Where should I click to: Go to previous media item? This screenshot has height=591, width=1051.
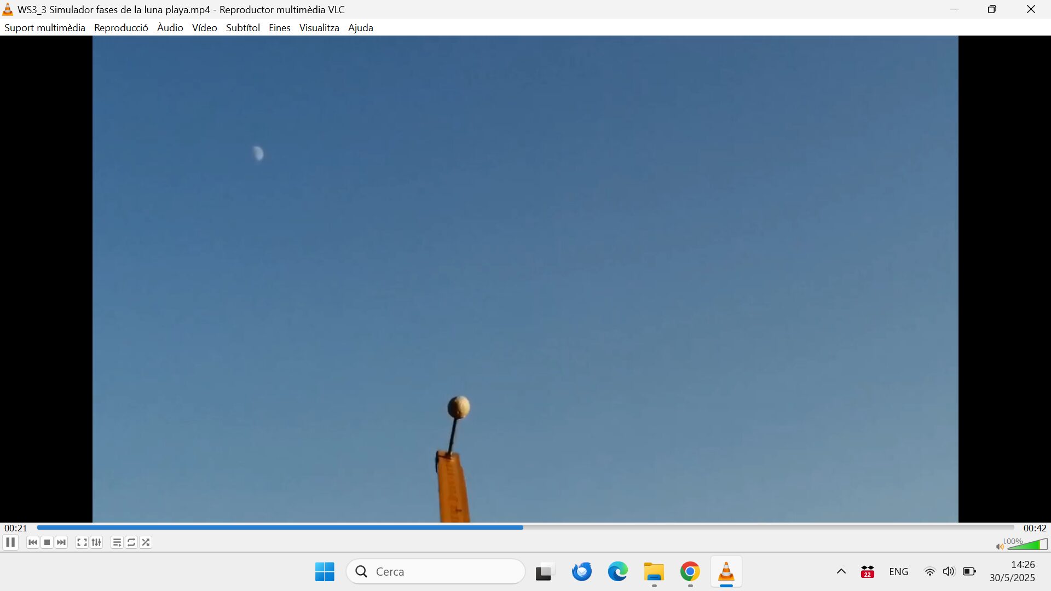pyautogui.click(x=33, y=542)
